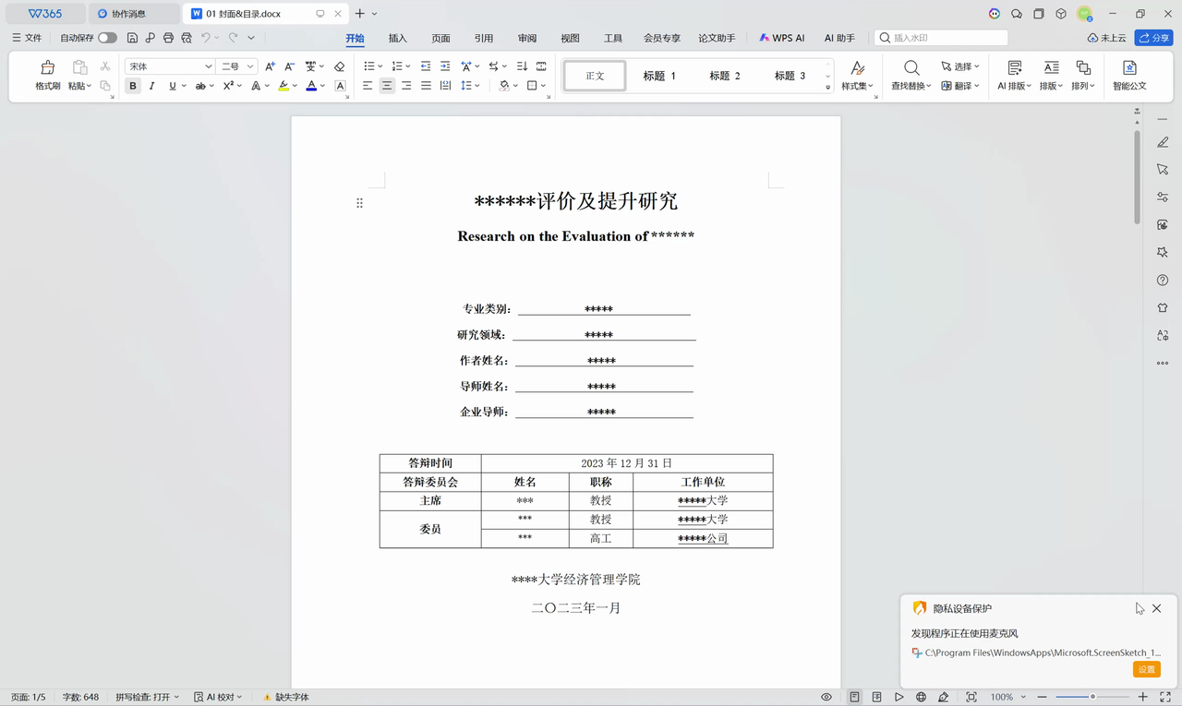Open the File (文件) menu

pyautogui.click(x=27, y=38)
